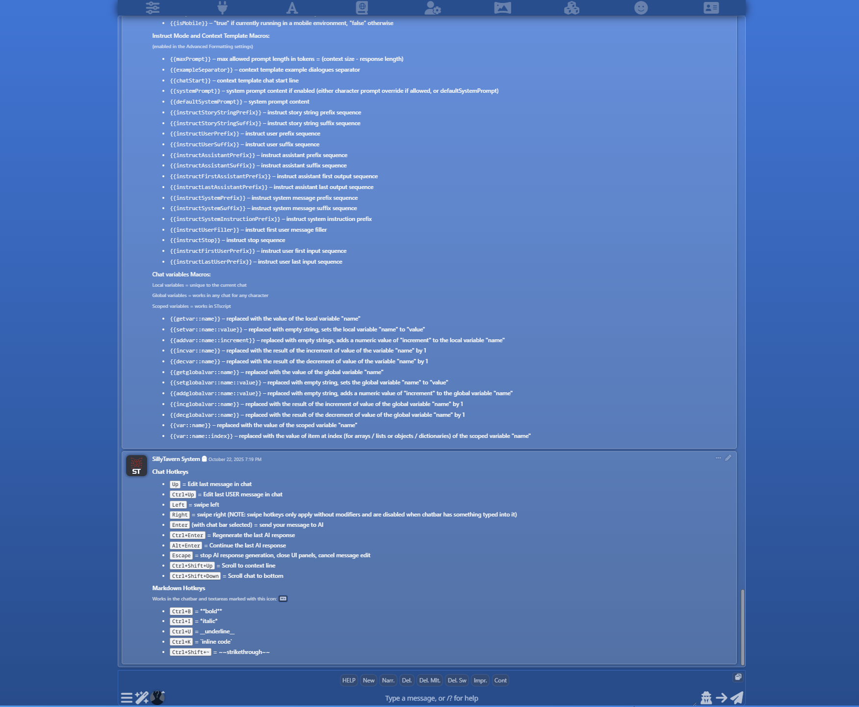Image resolution: width=859 pixels, height=707 pixels.
Task: Send message with paper plane icon
Action: coord(737,698)
